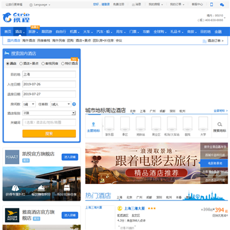The image size is (230, 230).
Task: Click the 消息 message envelope icon
Action: coord(134,4)
